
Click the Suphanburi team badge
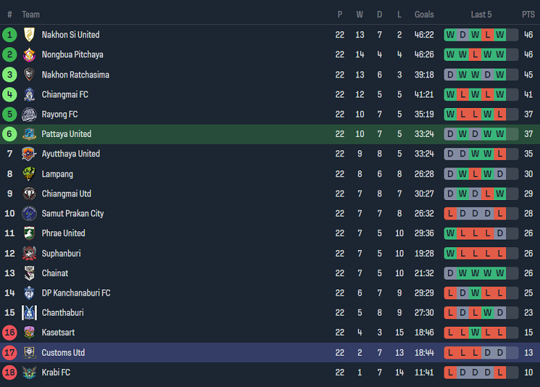(29, 253)
